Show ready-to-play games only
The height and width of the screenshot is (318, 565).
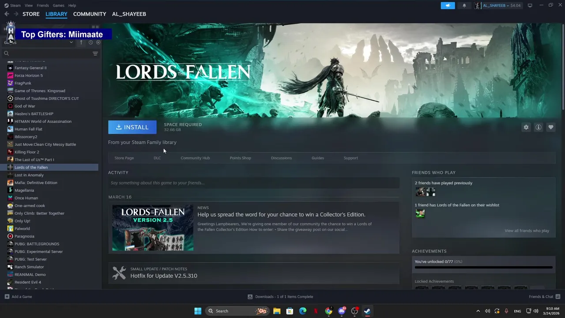coord(98,42)
